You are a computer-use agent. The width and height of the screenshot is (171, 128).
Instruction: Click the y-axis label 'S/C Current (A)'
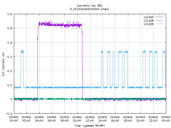pyautogui.click(x=3, y=64)
